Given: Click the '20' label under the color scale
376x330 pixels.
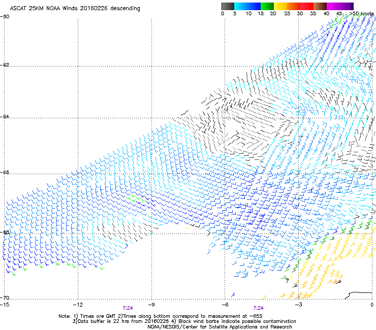Looking at the screenshot, I should click(273, 14).
